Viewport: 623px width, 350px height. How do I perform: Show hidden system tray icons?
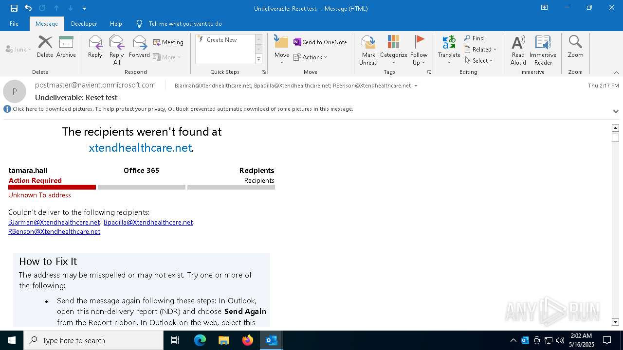(x=513, y=340)
